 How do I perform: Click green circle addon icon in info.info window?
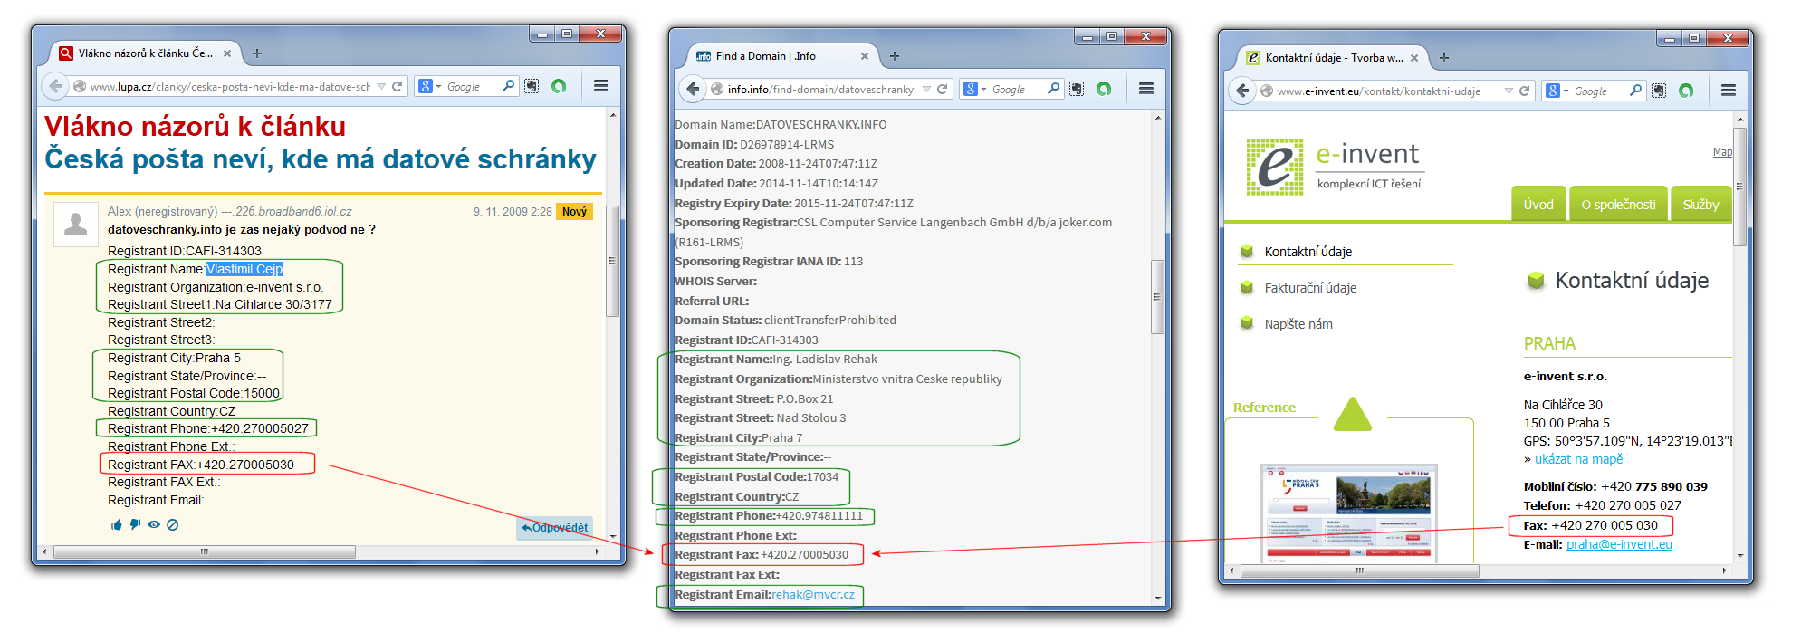tap(1104, 89)
